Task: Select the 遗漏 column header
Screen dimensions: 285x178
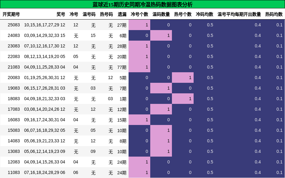Action: click(122, 14)
